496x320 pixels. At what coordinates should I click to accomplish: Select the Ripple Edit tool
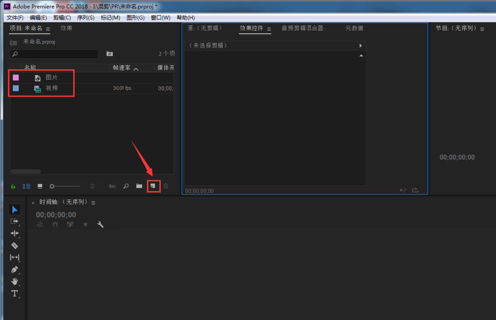click(x=14, y=233)
